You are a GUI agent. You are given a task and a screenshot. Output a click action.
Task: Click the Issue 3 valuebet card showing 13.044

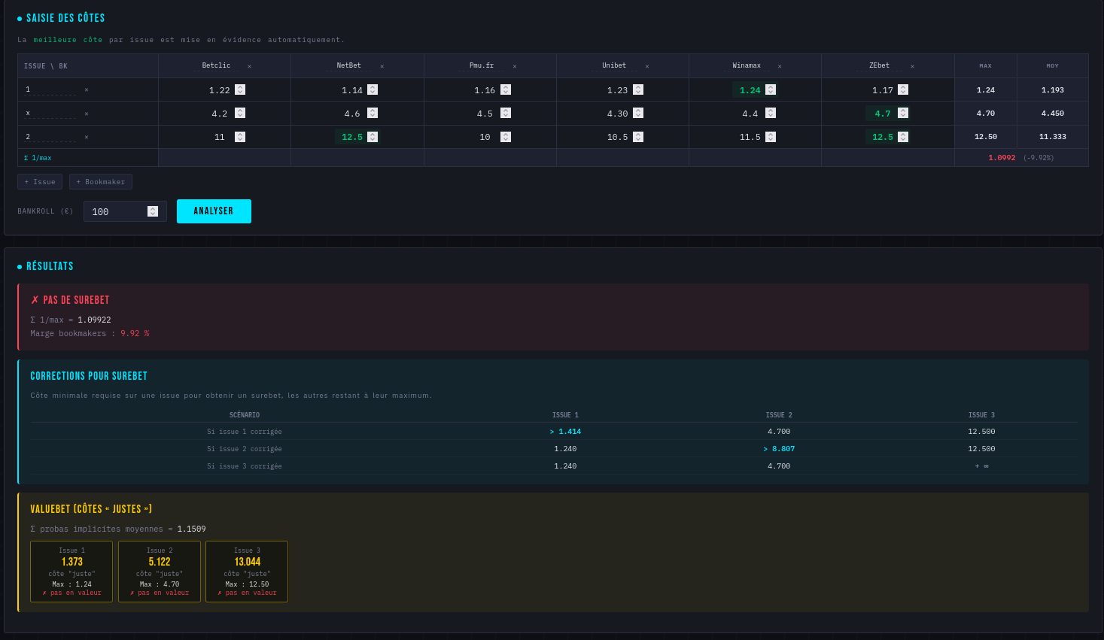coord(247,572)
